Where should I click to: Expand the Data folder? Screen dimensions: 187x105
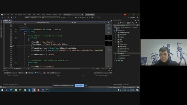(x=116, y=39)
